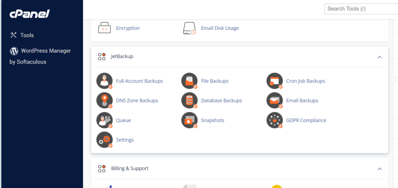This screenshot has width=398, height=188.
Task: Collapse the JetBackup section
Action: [x=380, y=57]
